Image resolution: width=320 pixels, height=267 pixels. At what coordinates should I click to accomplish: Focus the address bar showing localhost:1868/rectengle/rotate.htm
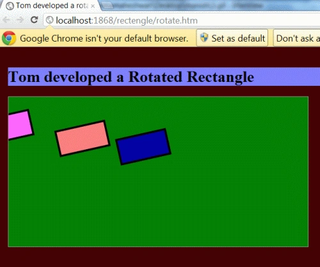click(181, 20)
